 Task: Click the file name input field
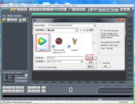click(65, 58)
